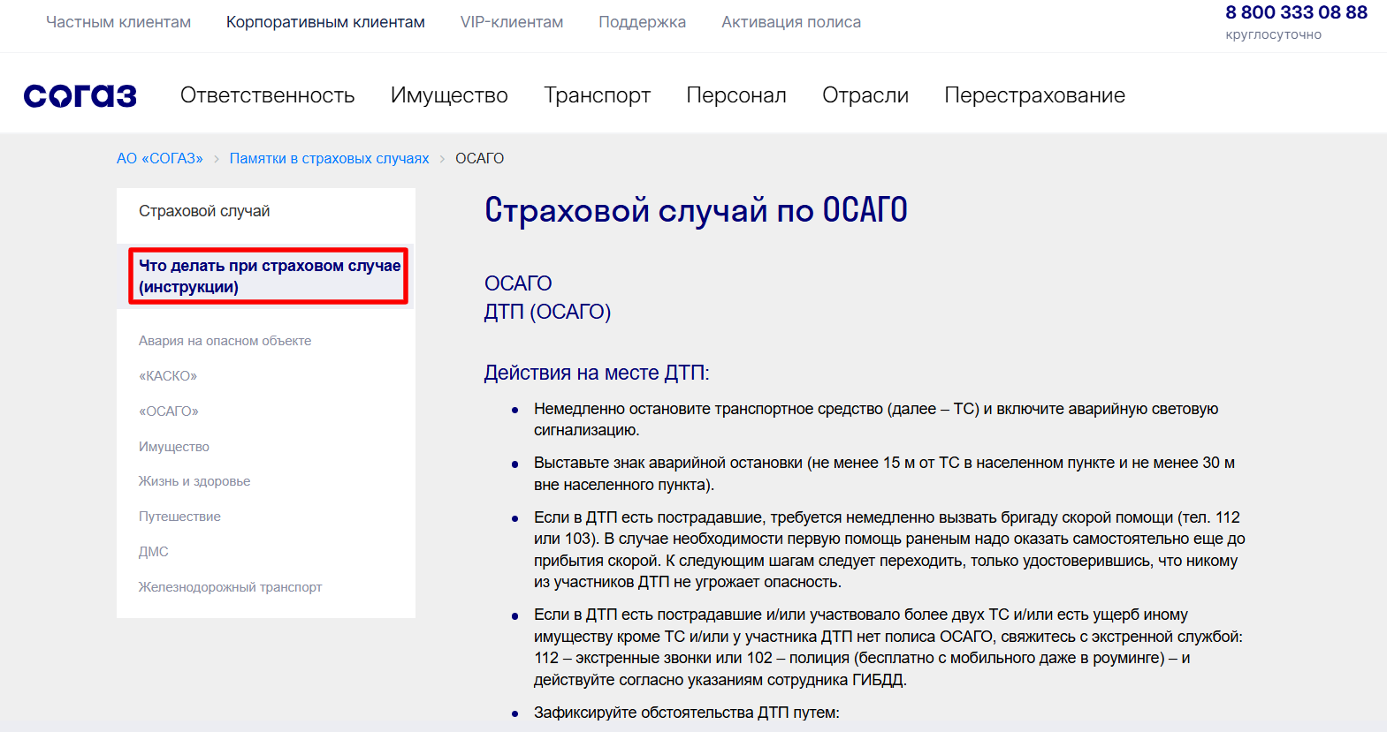The height and width of the screenshot is (732, 1387).
Task: Open the Персонал menu
Action: click(736, 95)
